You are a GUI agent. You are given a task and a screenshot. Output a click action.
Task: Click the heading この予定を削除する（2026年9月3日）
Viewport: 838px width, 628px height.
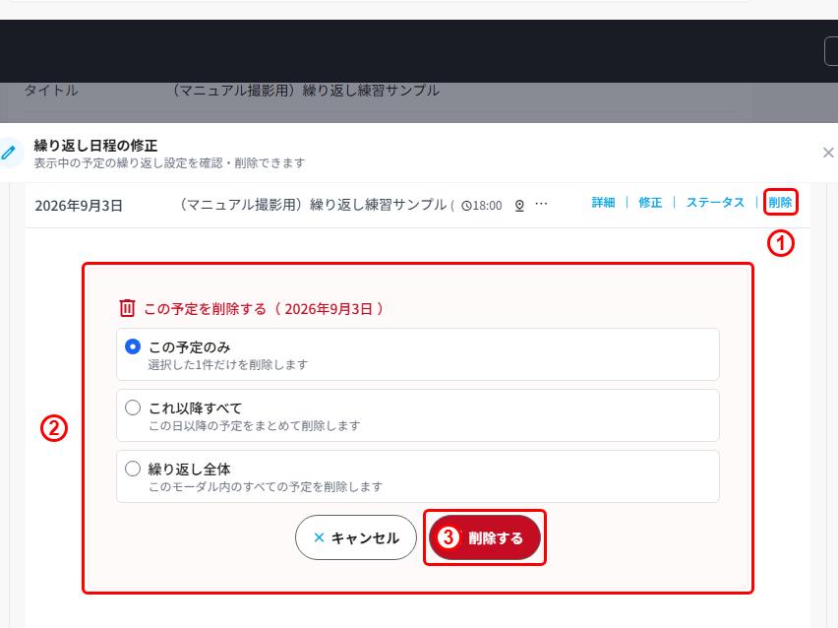coord(264,309)
